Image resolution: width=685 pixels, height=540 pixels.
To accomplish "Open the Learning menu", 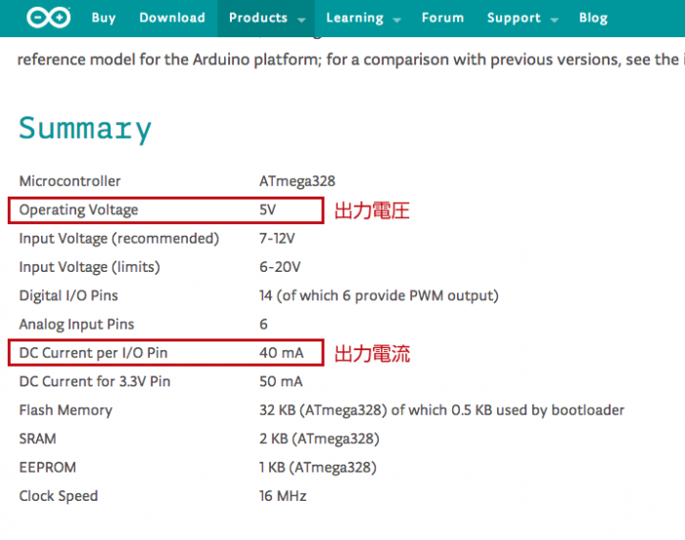I will point(354,18).
